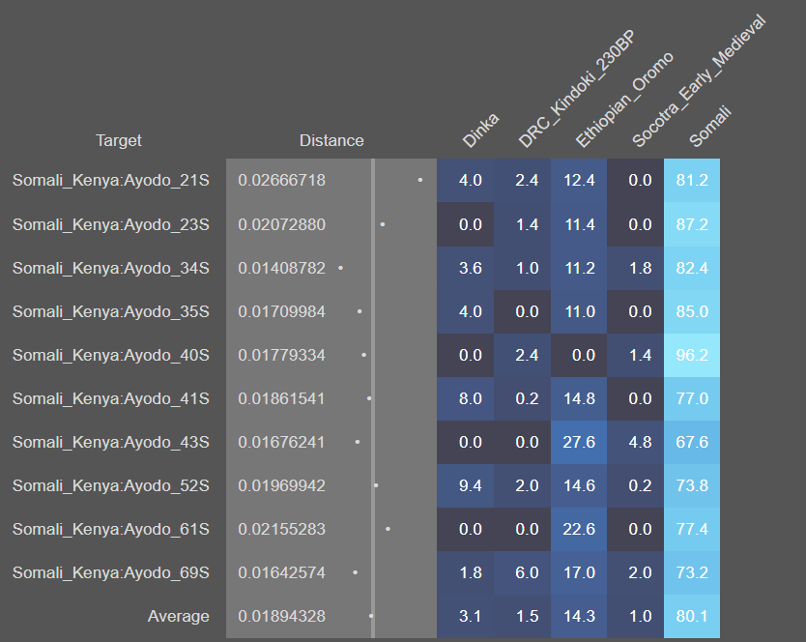The height and width of the screenshot is (642, 806).
Task: Click target Somali_Kenya:Ayodo_40S
Action: (x=110, y=355)
